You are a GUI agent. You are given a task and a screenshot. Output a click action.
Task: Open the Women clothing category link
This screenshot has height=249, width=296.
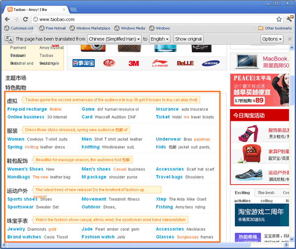pyautogui.click(x=16, y=139)
